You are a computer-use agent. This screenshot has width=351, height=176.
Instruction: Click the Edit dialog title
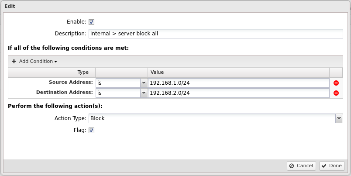click(10, 6)
